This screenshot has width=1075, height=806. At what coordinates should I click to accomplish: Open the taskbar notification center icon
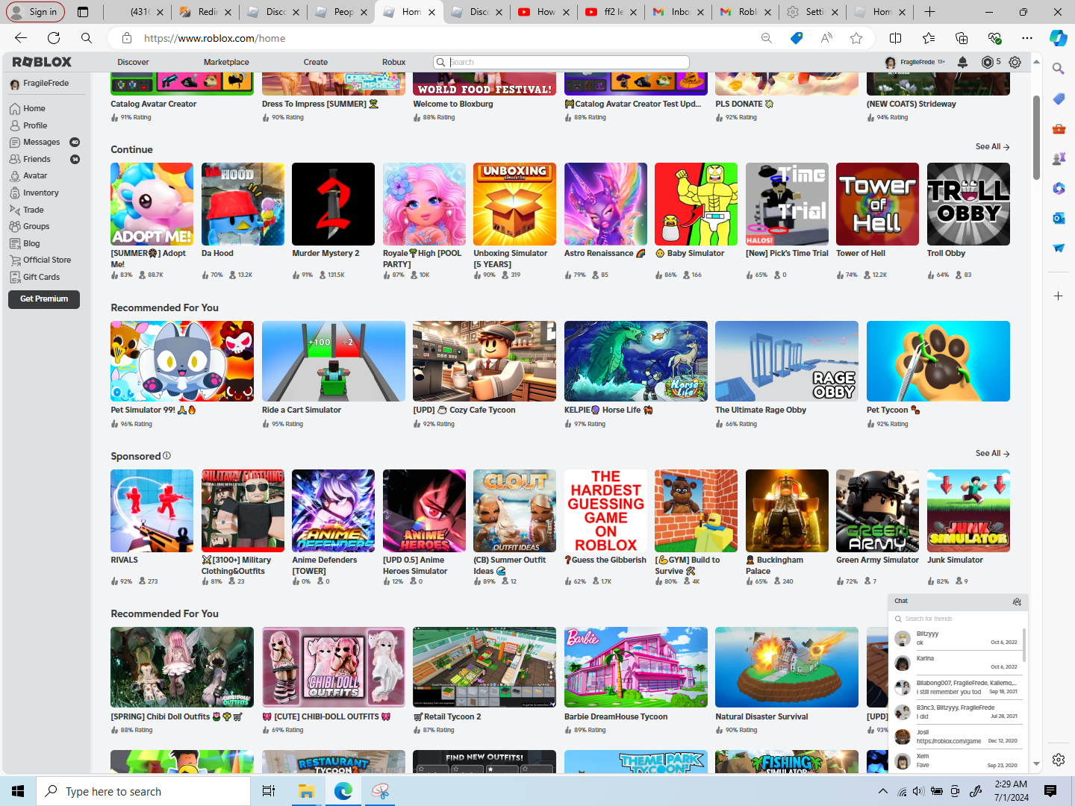click(x=1050, y=791)
